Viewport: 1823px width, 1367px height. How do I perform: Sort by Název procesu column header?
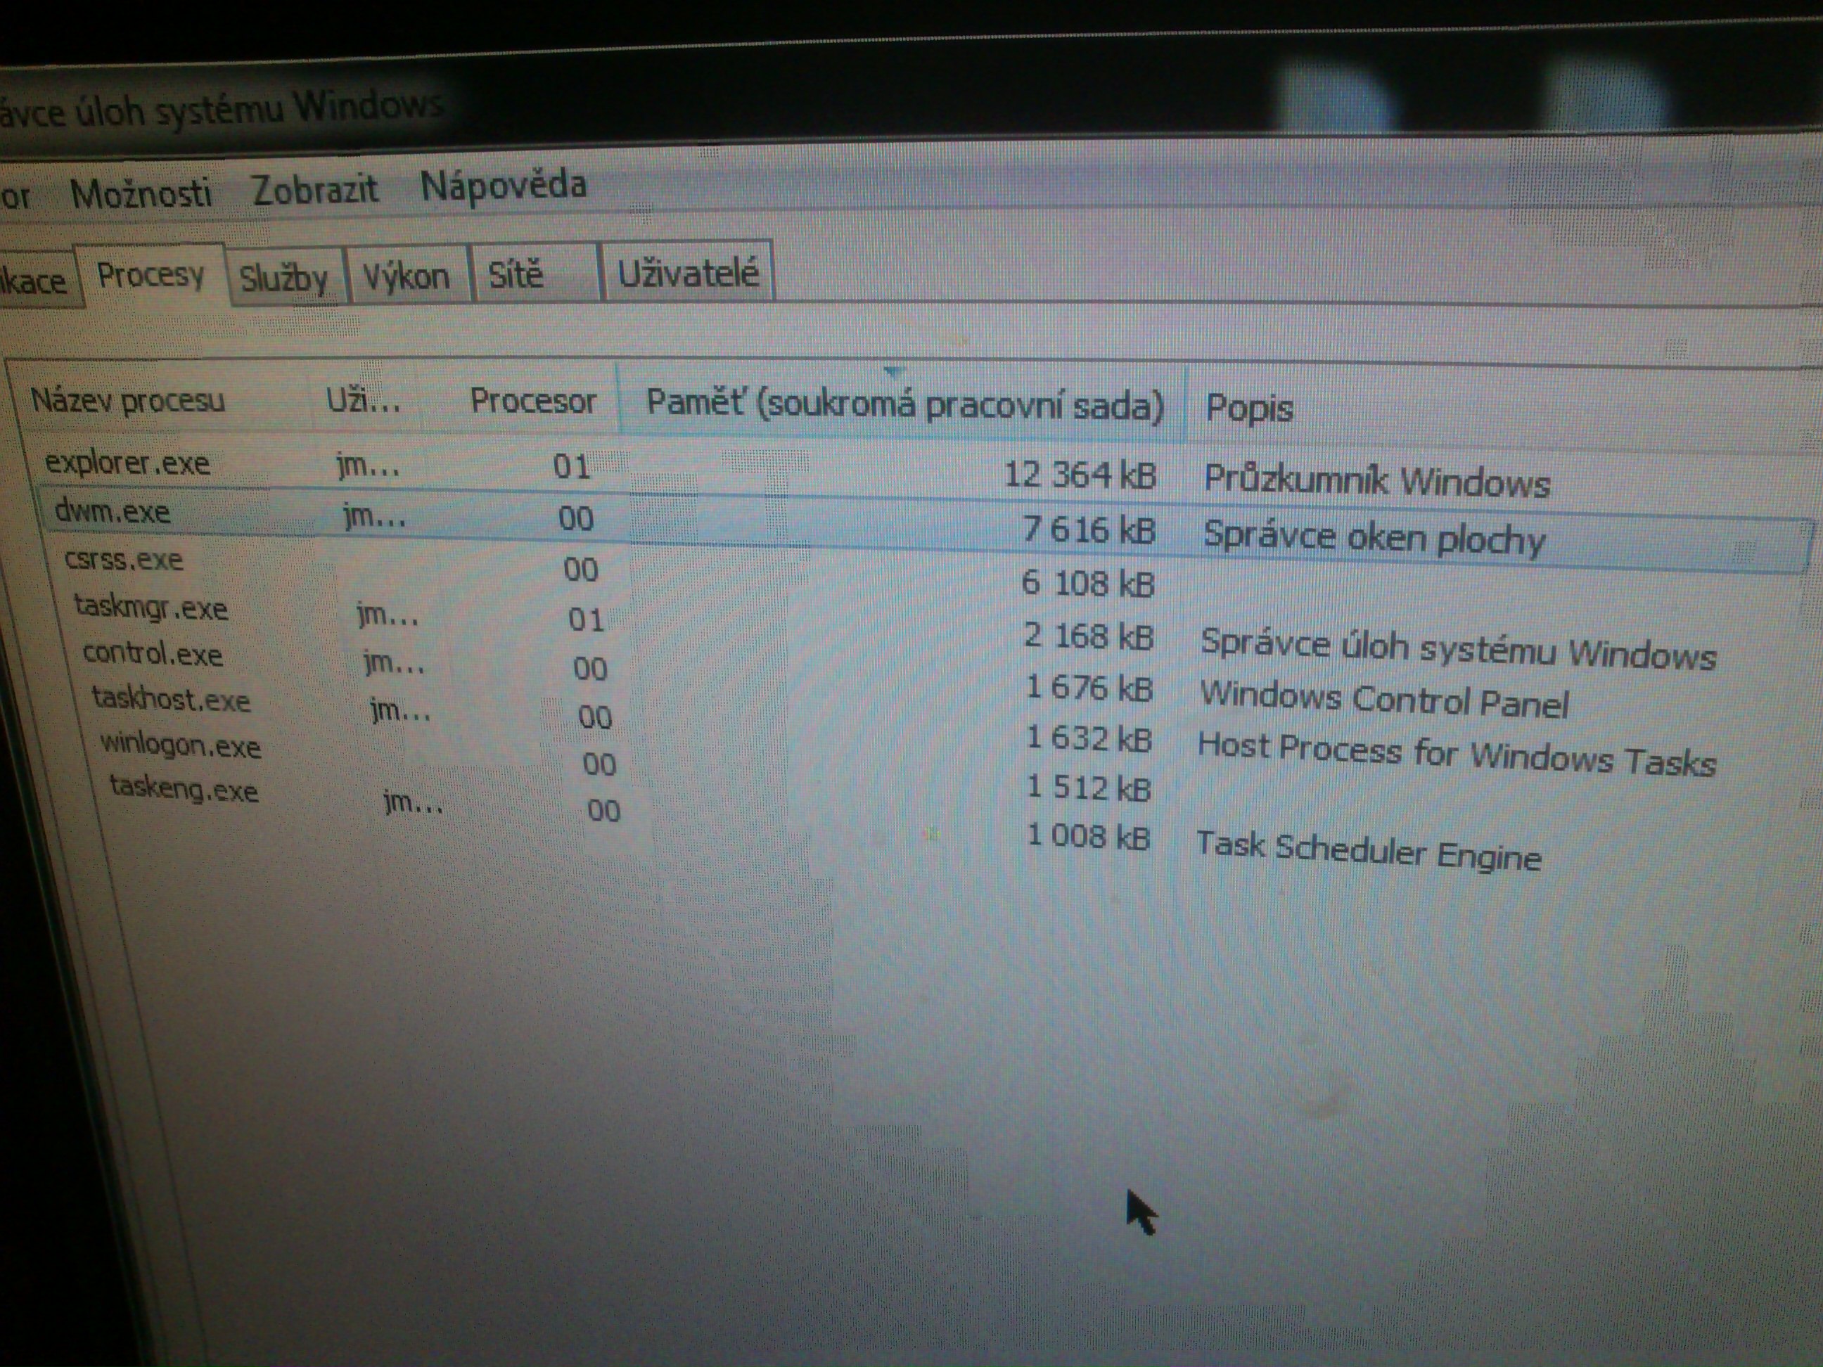pyautogui.click(x=128, y=400)
